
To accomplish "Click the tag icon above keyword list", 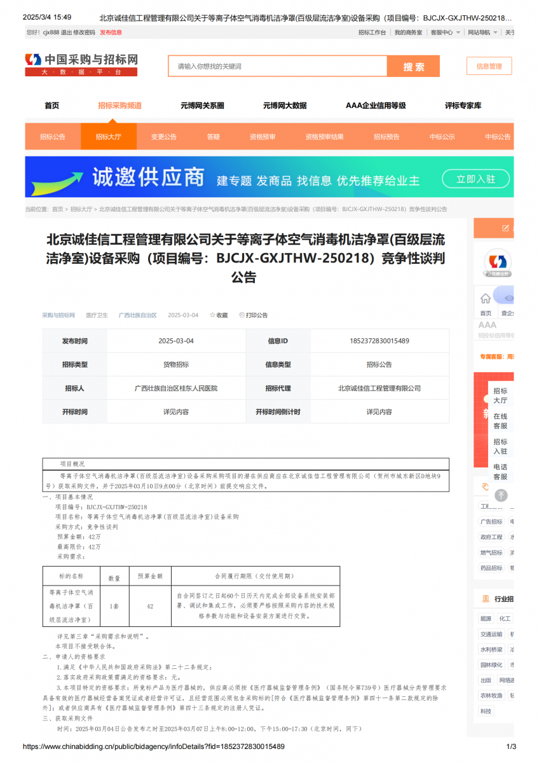I will [486, 487].
